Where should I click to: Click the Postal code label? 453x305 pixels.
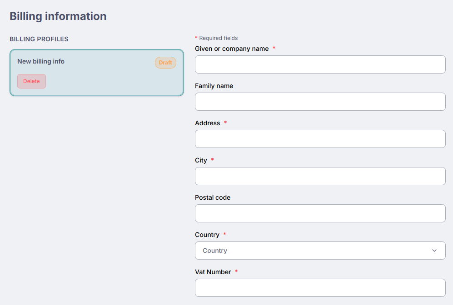pyautogui.click(x=213, y=197)
